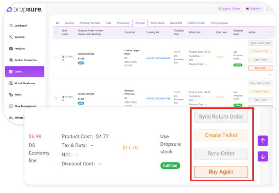
Task: Click Sync Return Order for order #1489
Action: (x=261, y=43)
